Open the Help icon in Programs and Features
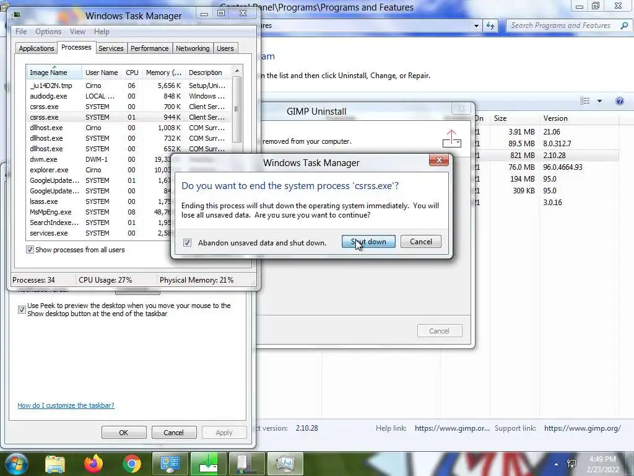 pos(619,101)
